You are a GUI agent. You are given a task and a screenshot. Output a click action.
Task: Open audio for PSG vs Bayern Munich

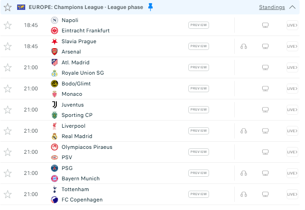(244, 173)
